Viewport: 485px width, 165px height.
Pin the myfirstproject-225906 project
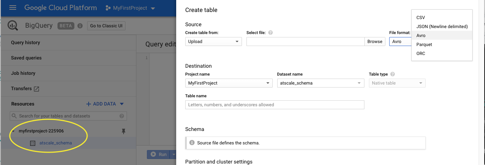tap(124, 131)
